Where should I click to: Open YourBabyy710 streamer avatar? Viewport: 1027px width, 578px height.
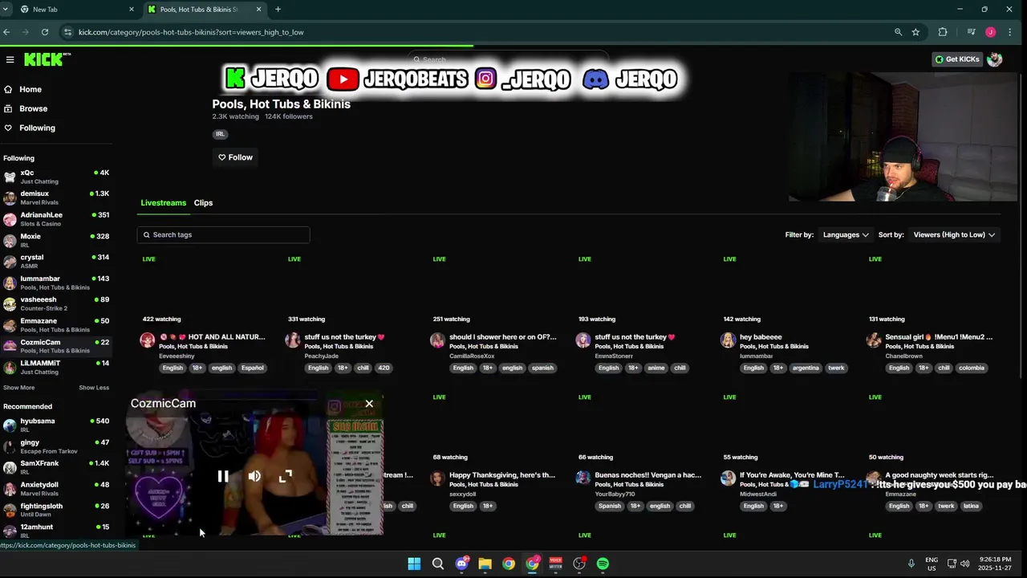(583, 478)
